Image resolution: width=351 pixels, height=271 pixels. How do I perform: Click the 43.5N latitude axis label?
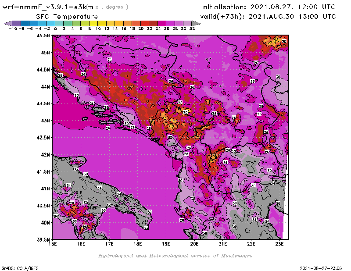pyautogui.click(x=43, y=103)
